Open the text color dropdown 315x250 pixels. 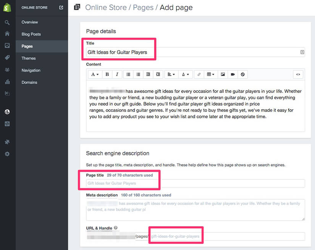pyautogui.click(x=185, y=74)
